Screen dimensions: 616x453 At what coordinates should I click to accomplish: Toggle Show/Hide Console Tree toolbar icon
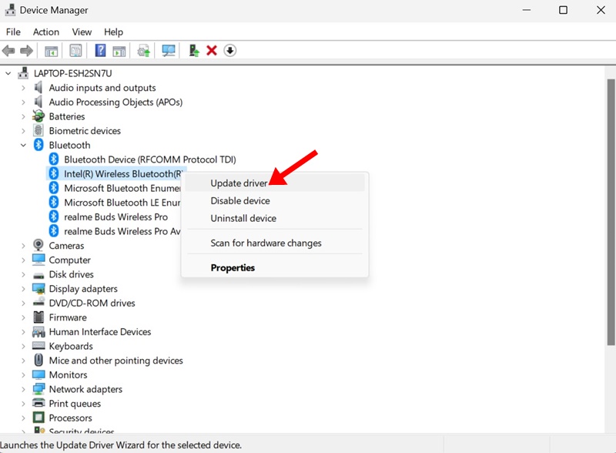(51, 51)
